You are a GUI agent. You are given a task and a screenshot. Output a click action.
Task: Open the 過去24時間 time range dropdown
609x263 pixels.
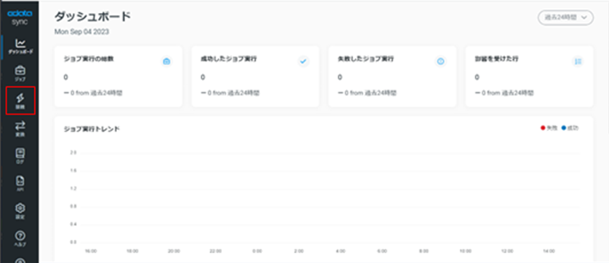pos(566,18)
